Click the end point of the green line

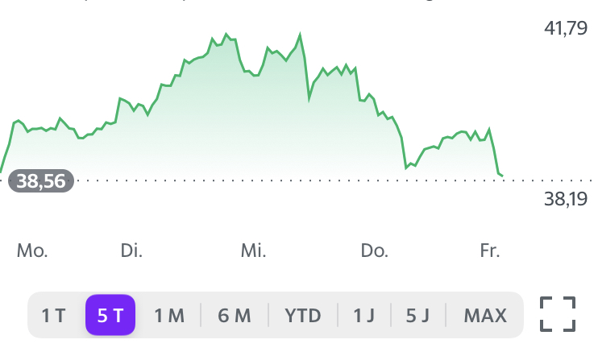(502, 175)
